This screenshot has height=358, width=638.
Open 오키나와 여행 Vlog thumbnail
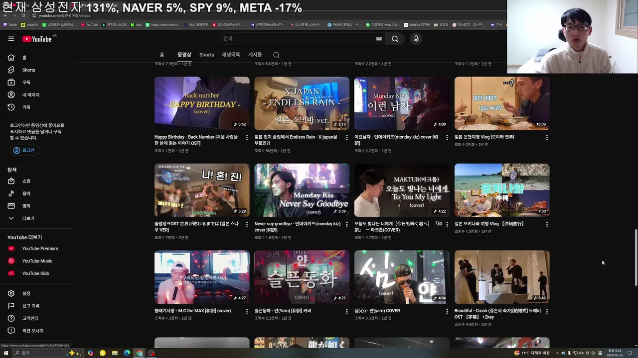(502, 190)
